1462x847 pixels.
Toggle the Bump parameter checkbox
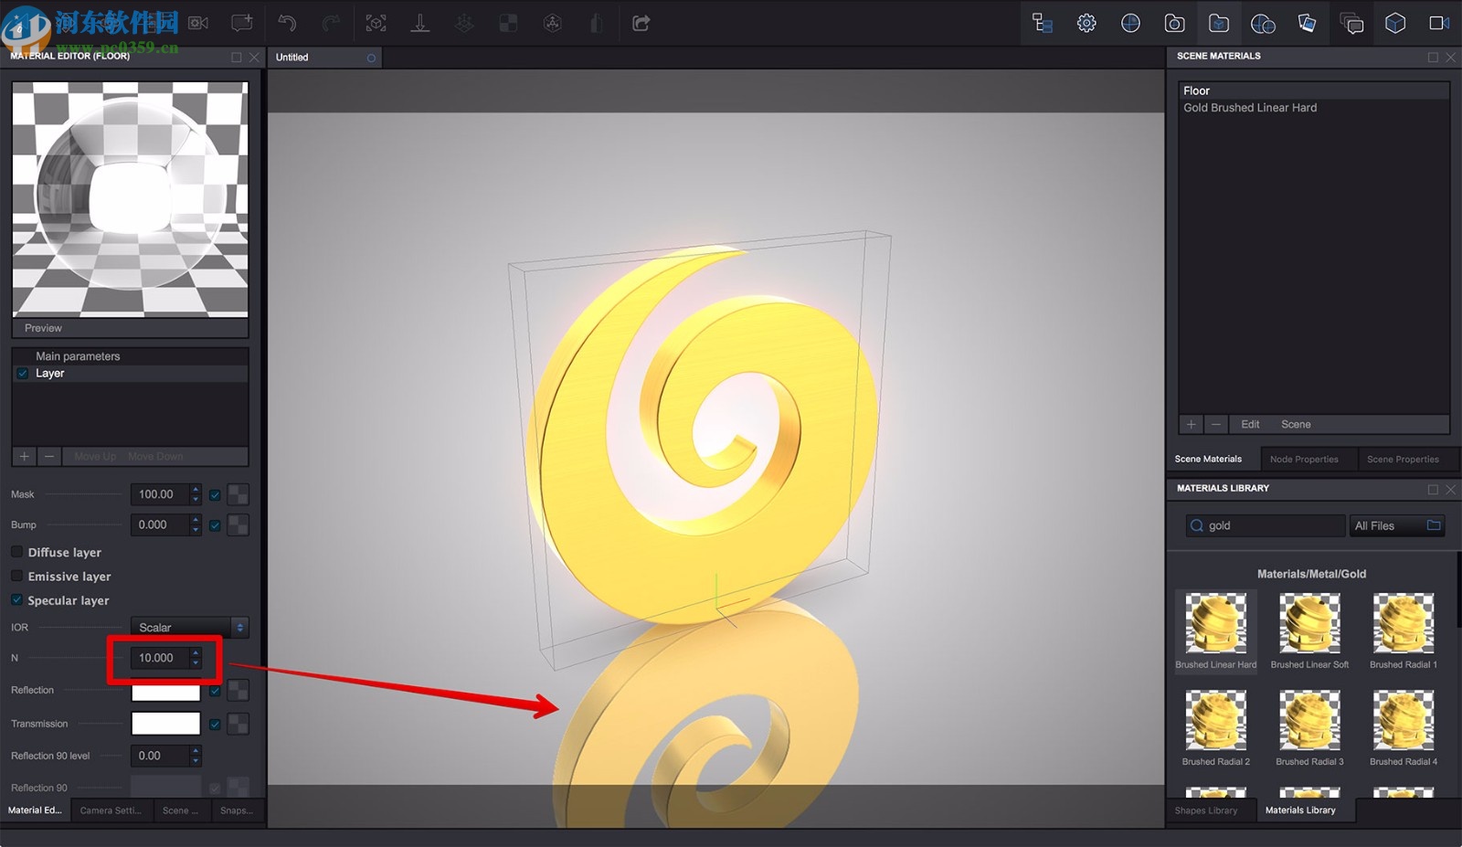[215, 524]
